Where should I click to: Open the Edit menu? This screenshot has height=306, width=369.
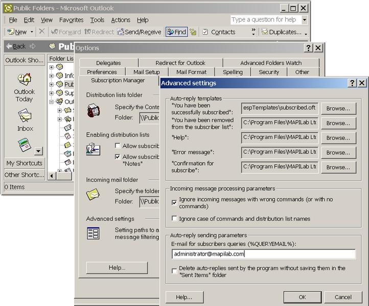(29, 20)
